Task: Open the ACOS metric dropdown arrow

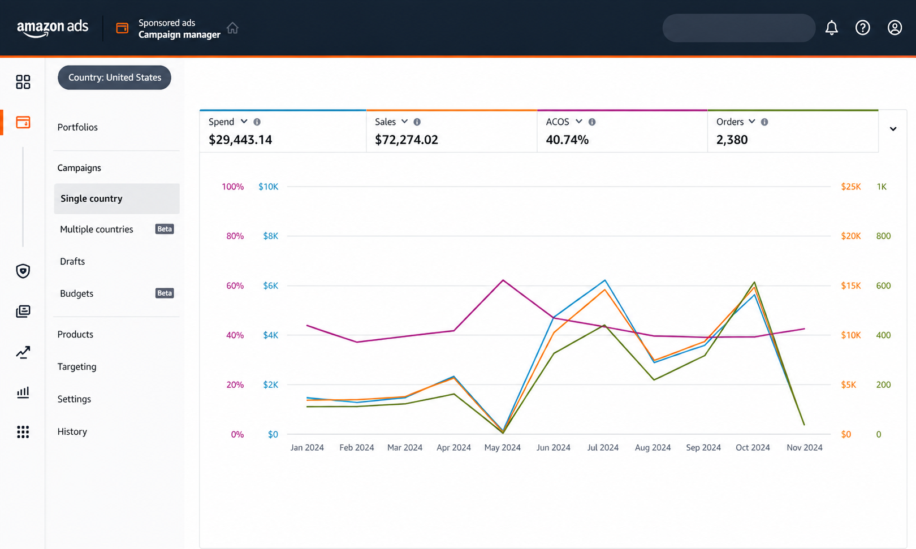Action: [x=578, y=122]
